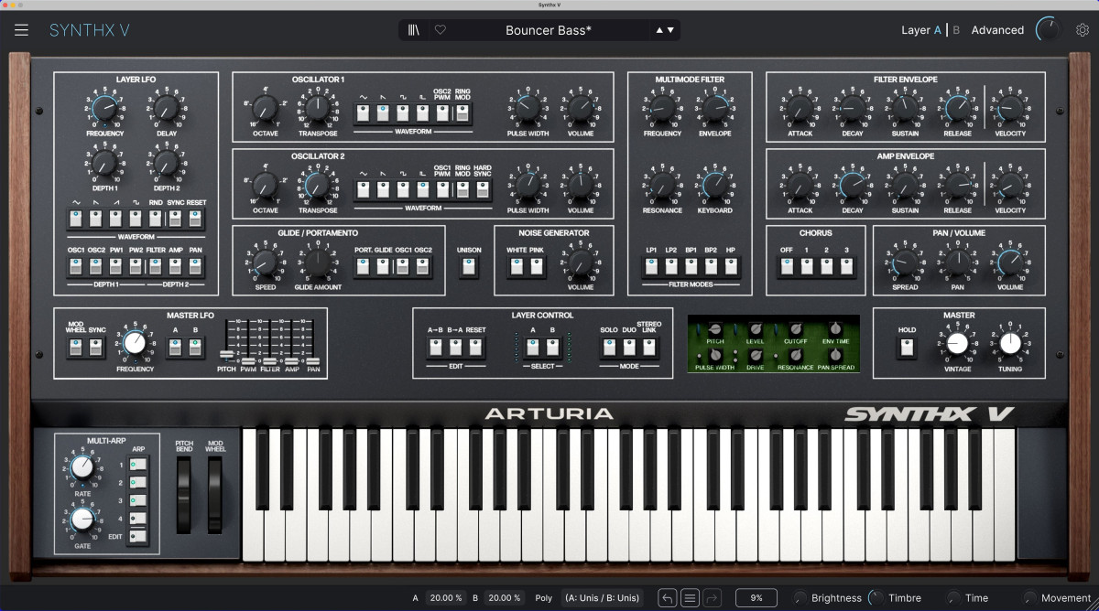Screen dimensions: 1099x611
Task: Click Layer Control Reset button
Action: tap(475, 347)
